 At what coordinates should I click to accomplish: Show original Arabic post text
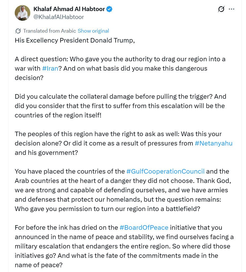93,31
